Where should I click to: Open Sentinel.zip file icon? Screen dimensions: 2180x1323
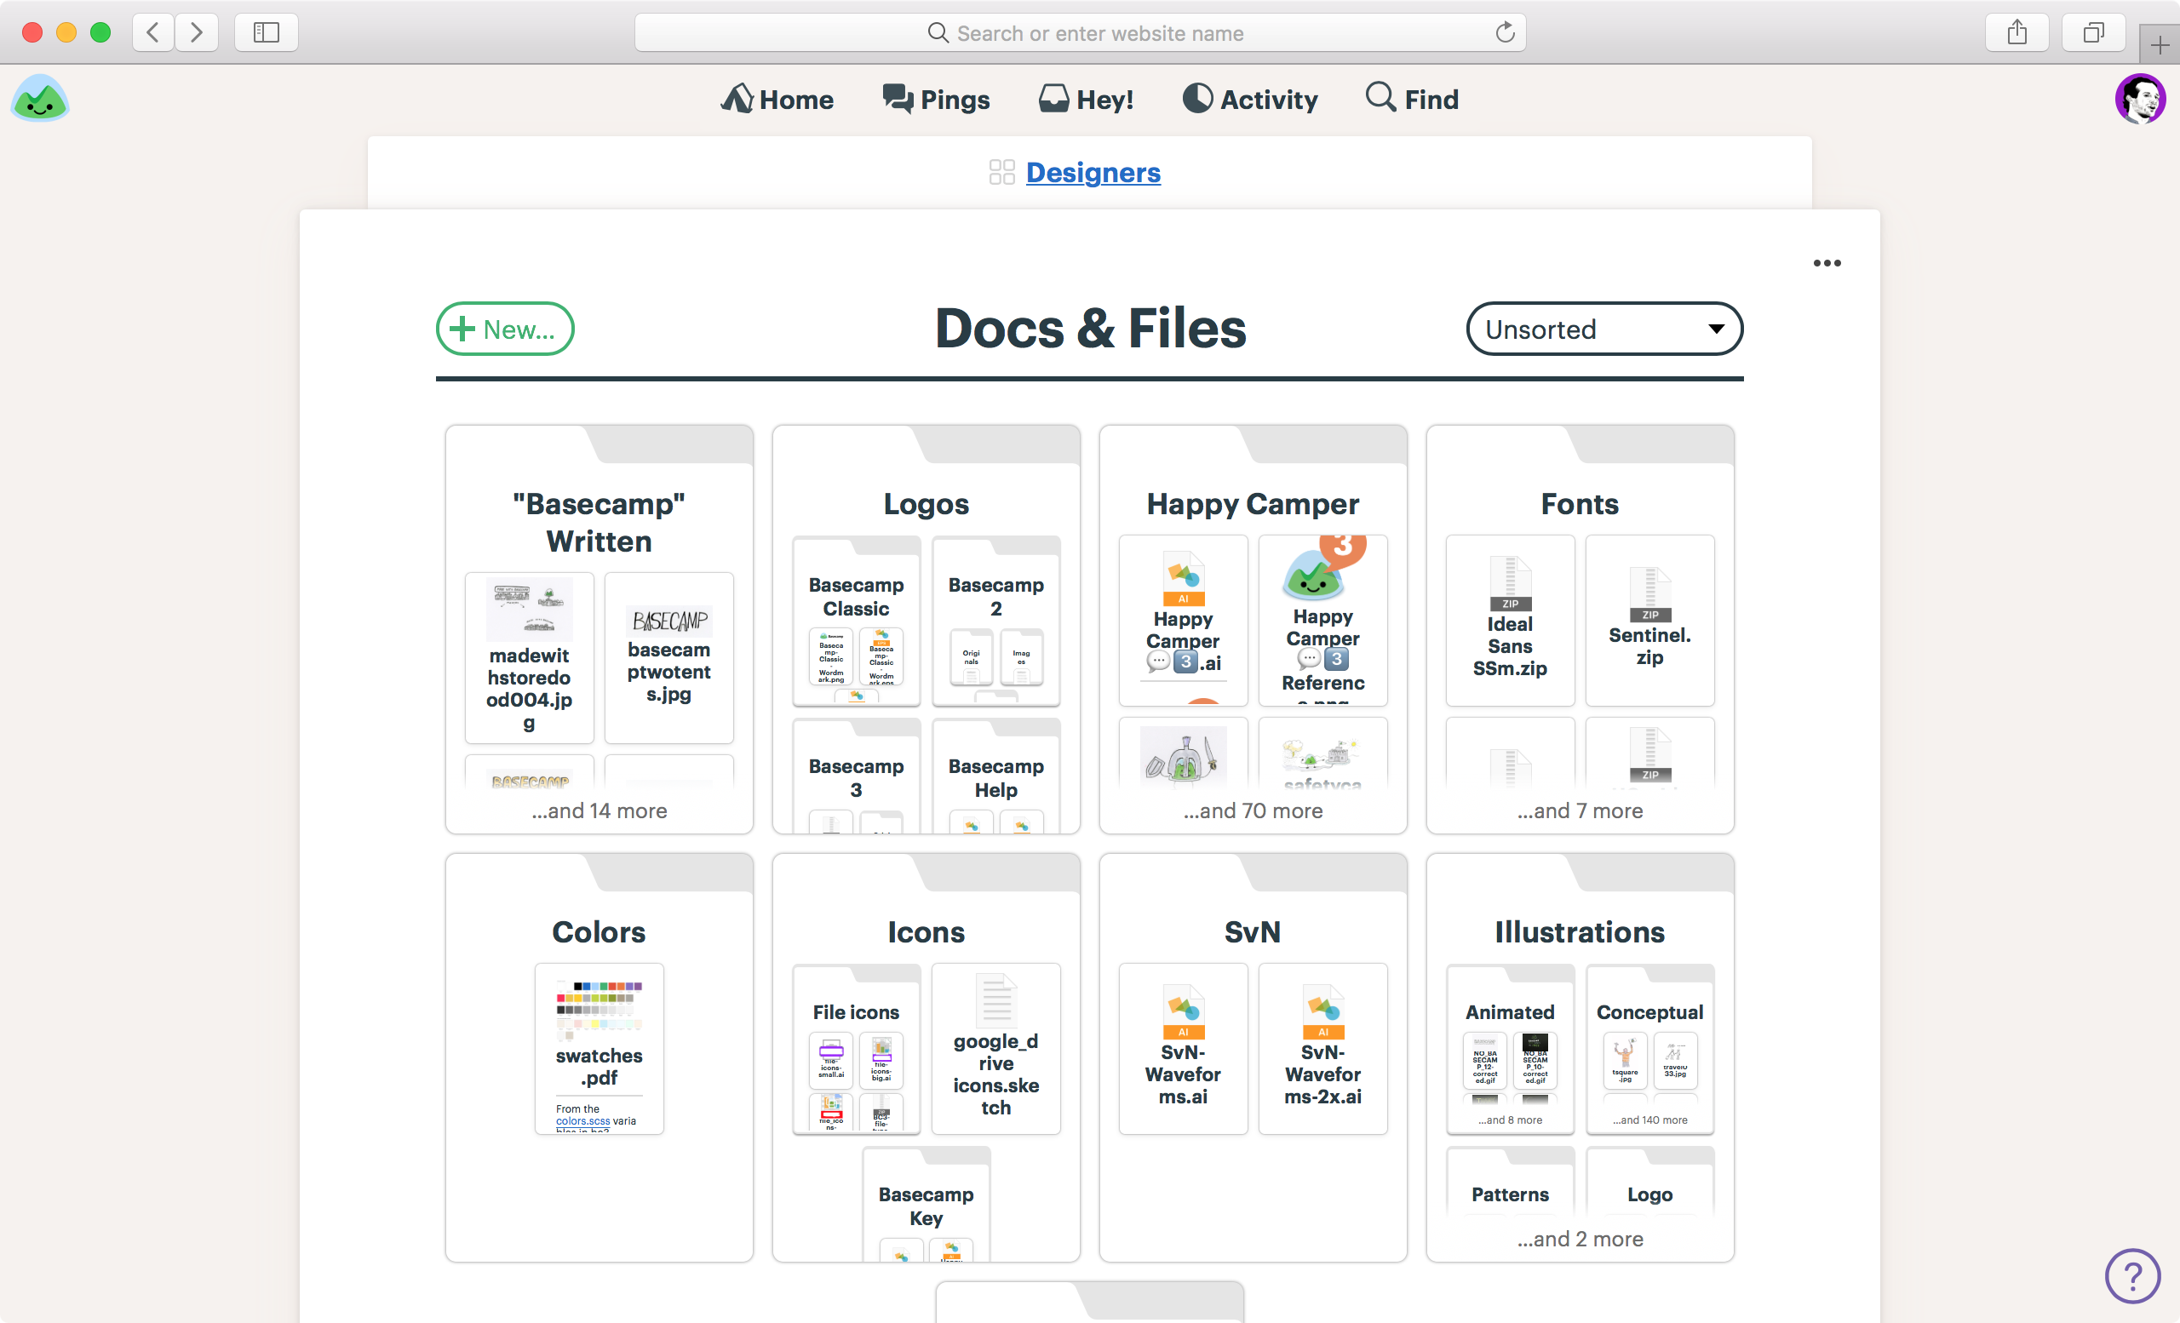pyautogui.click(x=1650, y=594)
